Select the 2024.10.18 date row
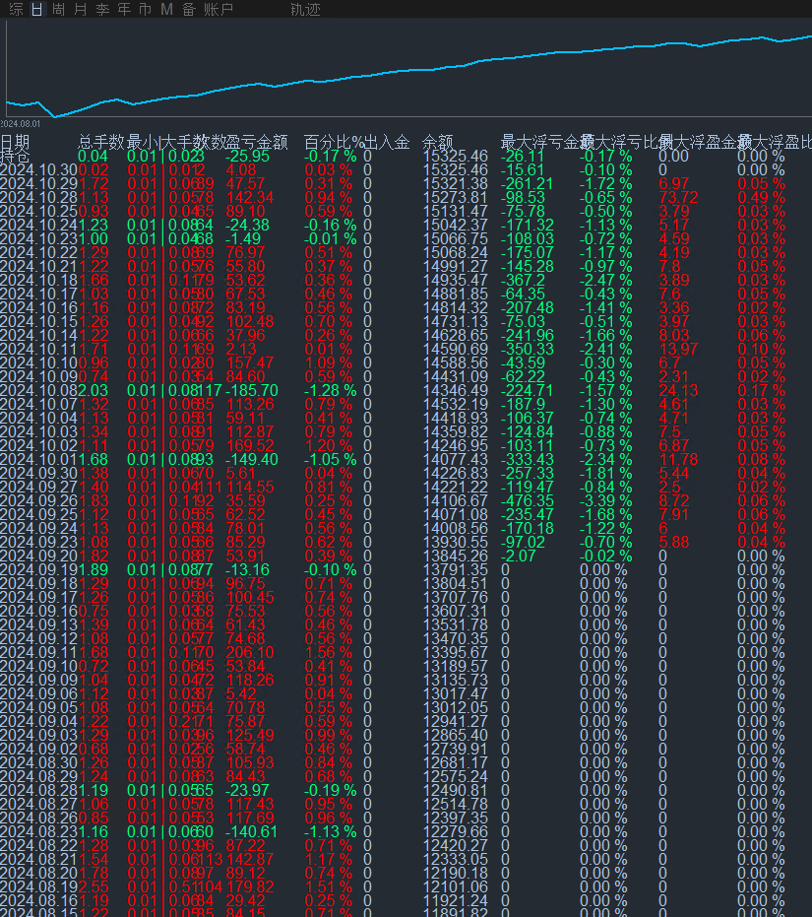 click(x=406, y=280)
